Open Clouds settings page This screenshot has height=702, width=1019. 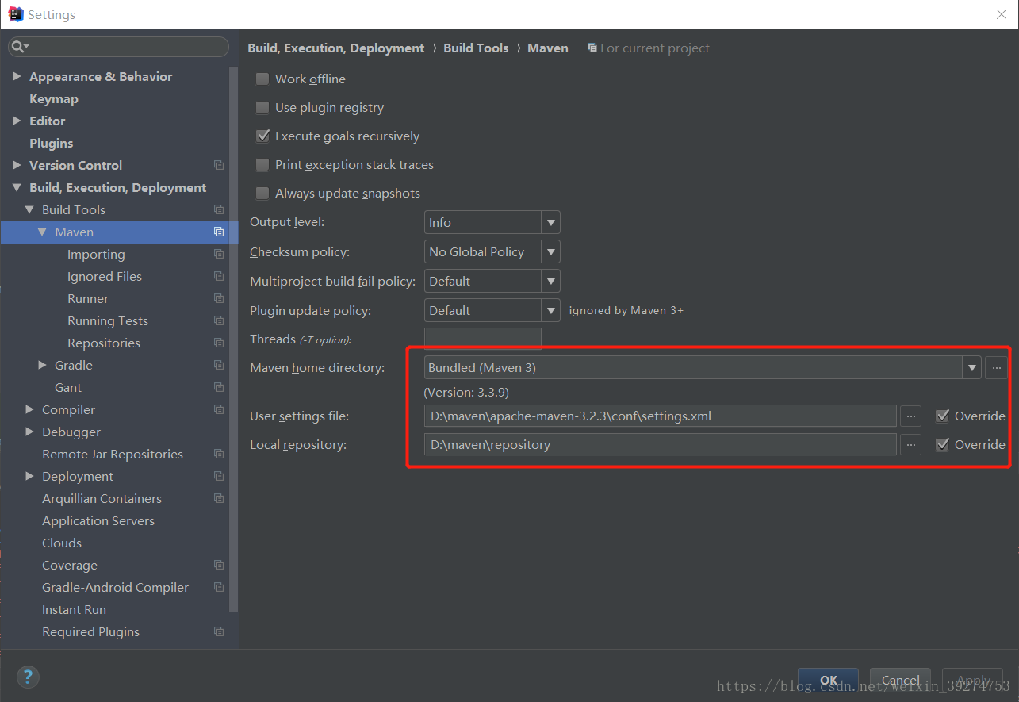62,543
